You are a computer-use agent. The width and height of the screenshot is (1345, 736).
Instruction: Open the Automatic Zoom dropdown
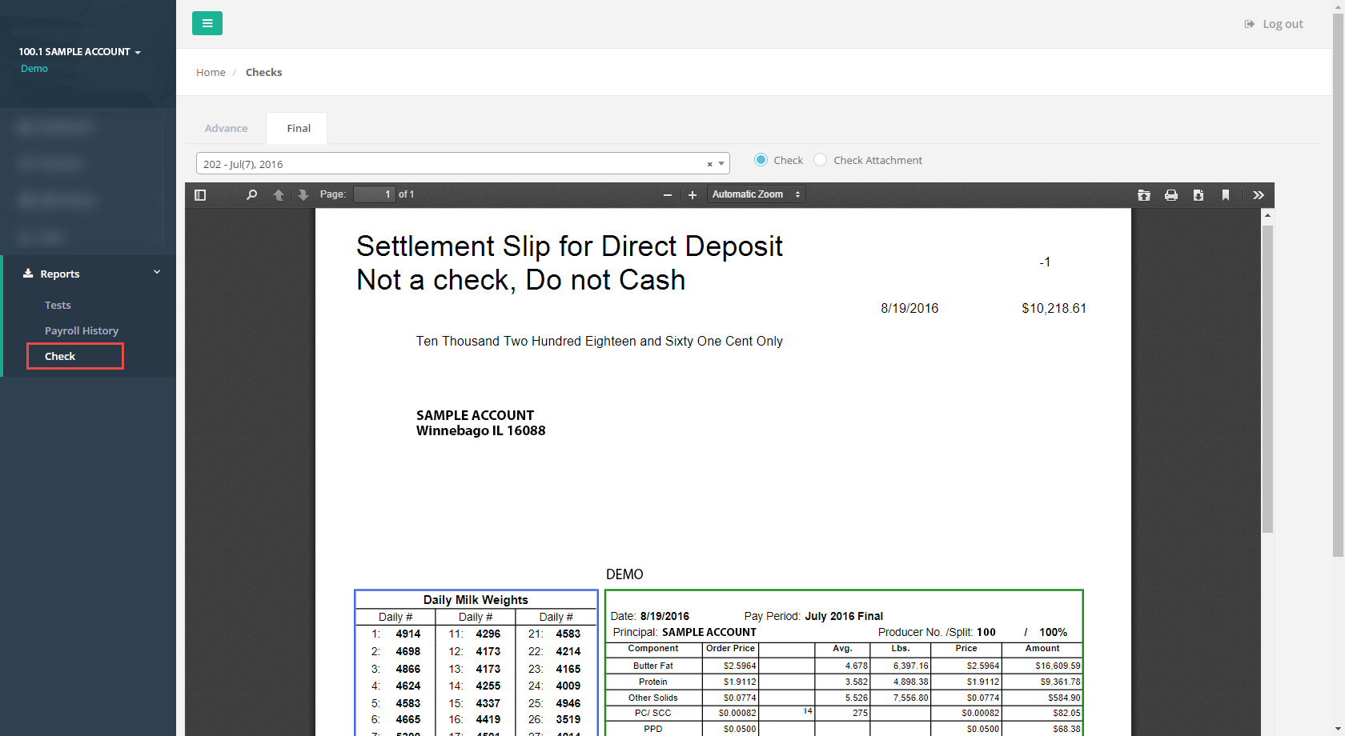tap(756, 194)
